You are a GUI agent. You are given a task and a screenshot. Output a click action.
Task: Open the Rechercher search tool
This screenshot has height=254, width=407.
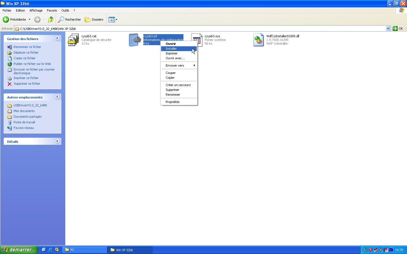click(70, 19)
